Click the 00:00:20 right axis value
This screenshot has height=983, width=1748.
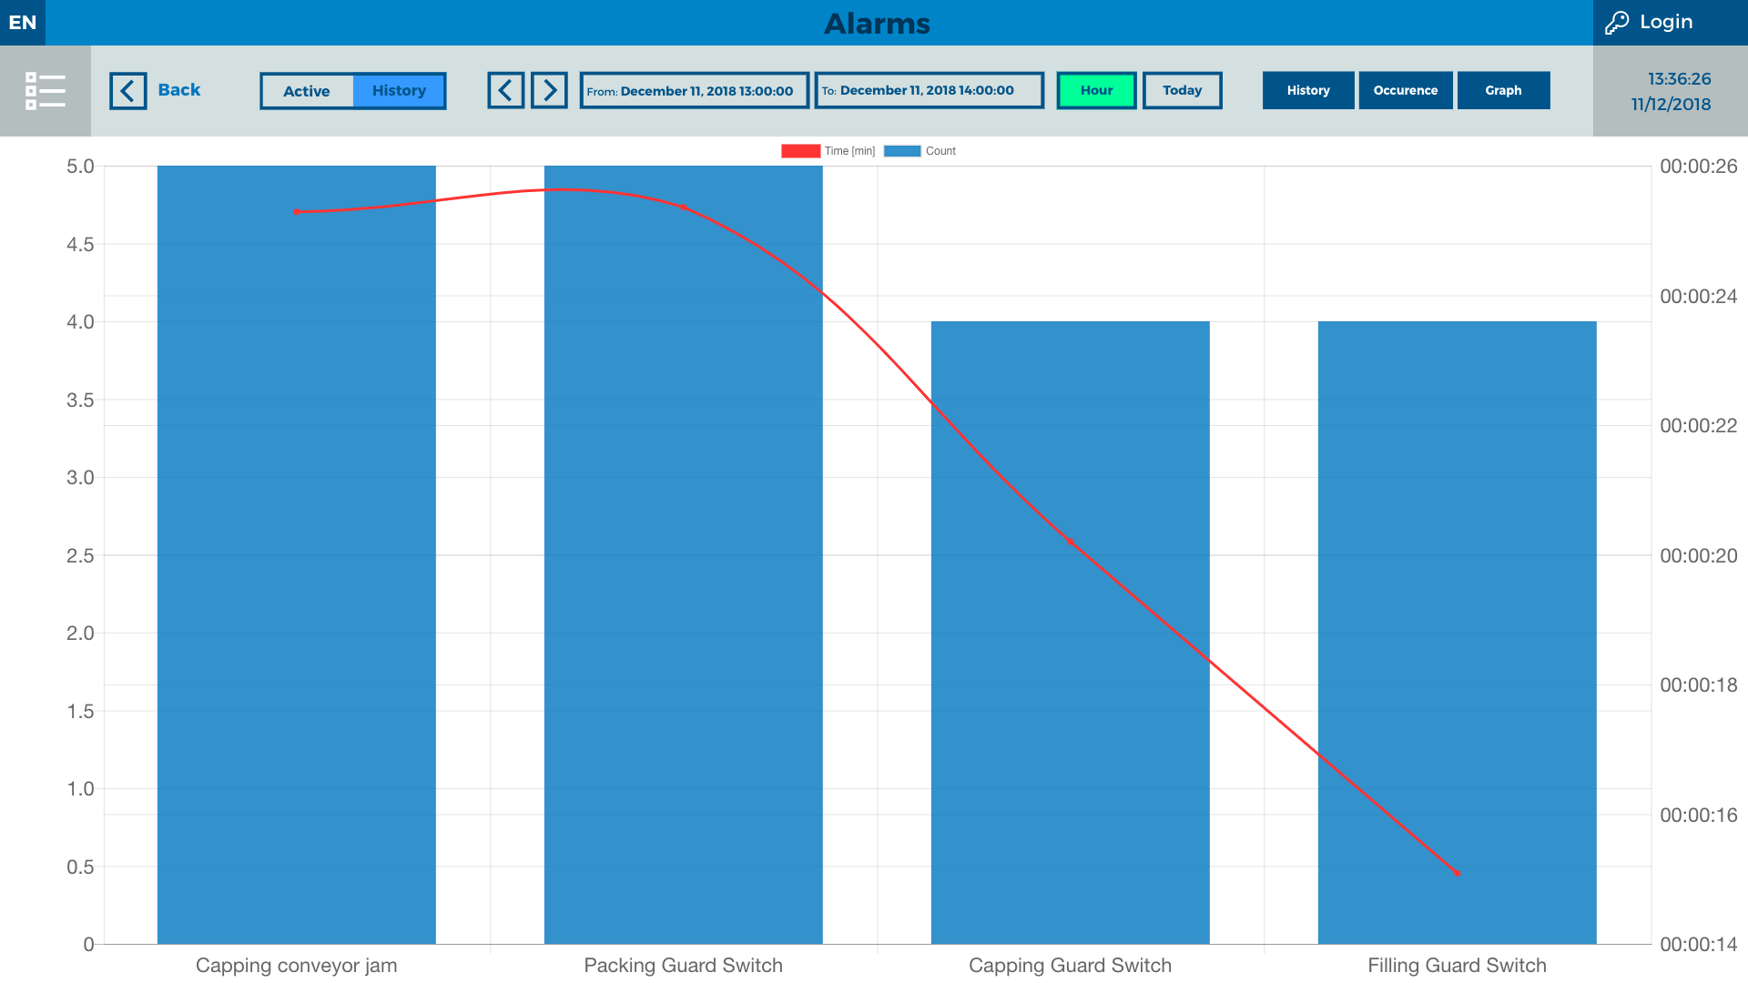(1699, 556)
